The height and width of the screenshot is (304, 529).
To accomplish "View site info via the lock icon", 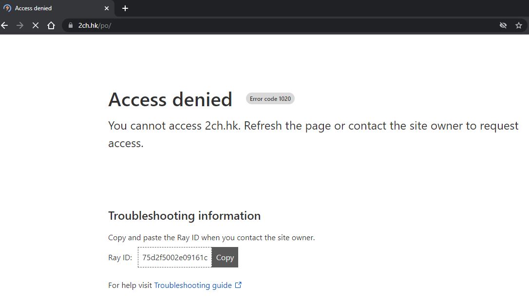I will (71, 25).
